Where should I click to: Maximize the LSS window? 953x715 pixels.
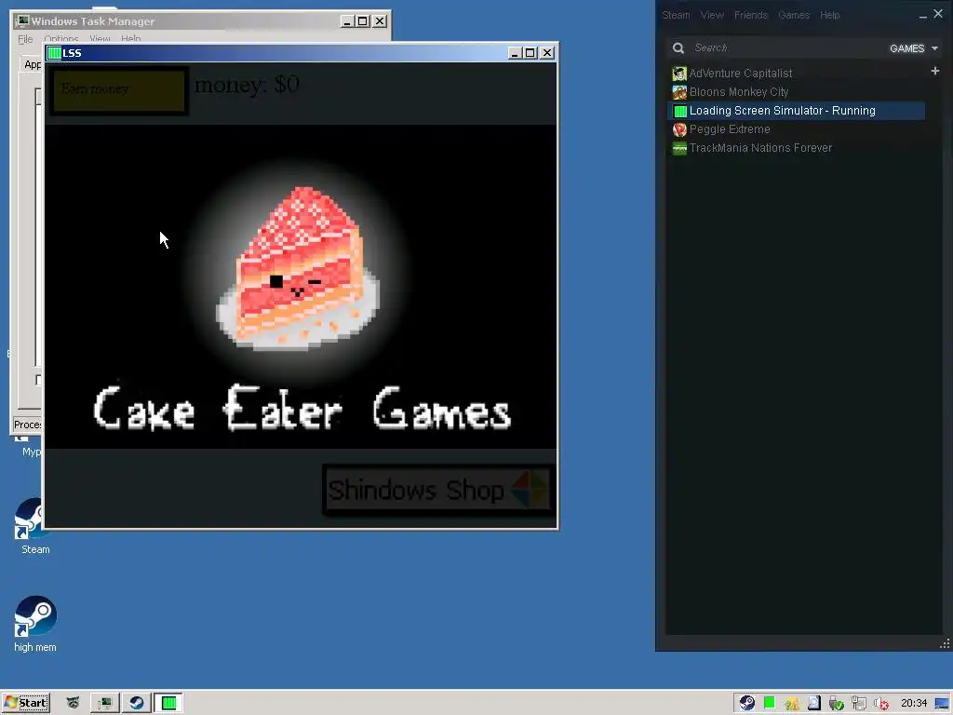coord(530,53)
